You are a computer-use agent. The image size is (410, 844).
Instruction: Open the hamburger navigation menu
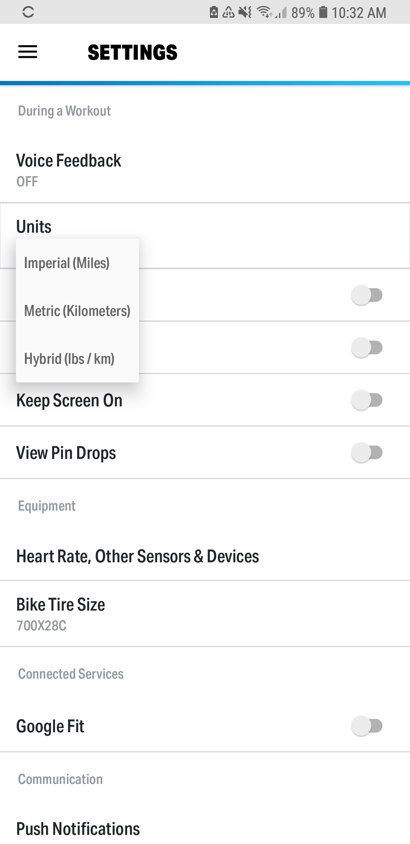point(28,52)
